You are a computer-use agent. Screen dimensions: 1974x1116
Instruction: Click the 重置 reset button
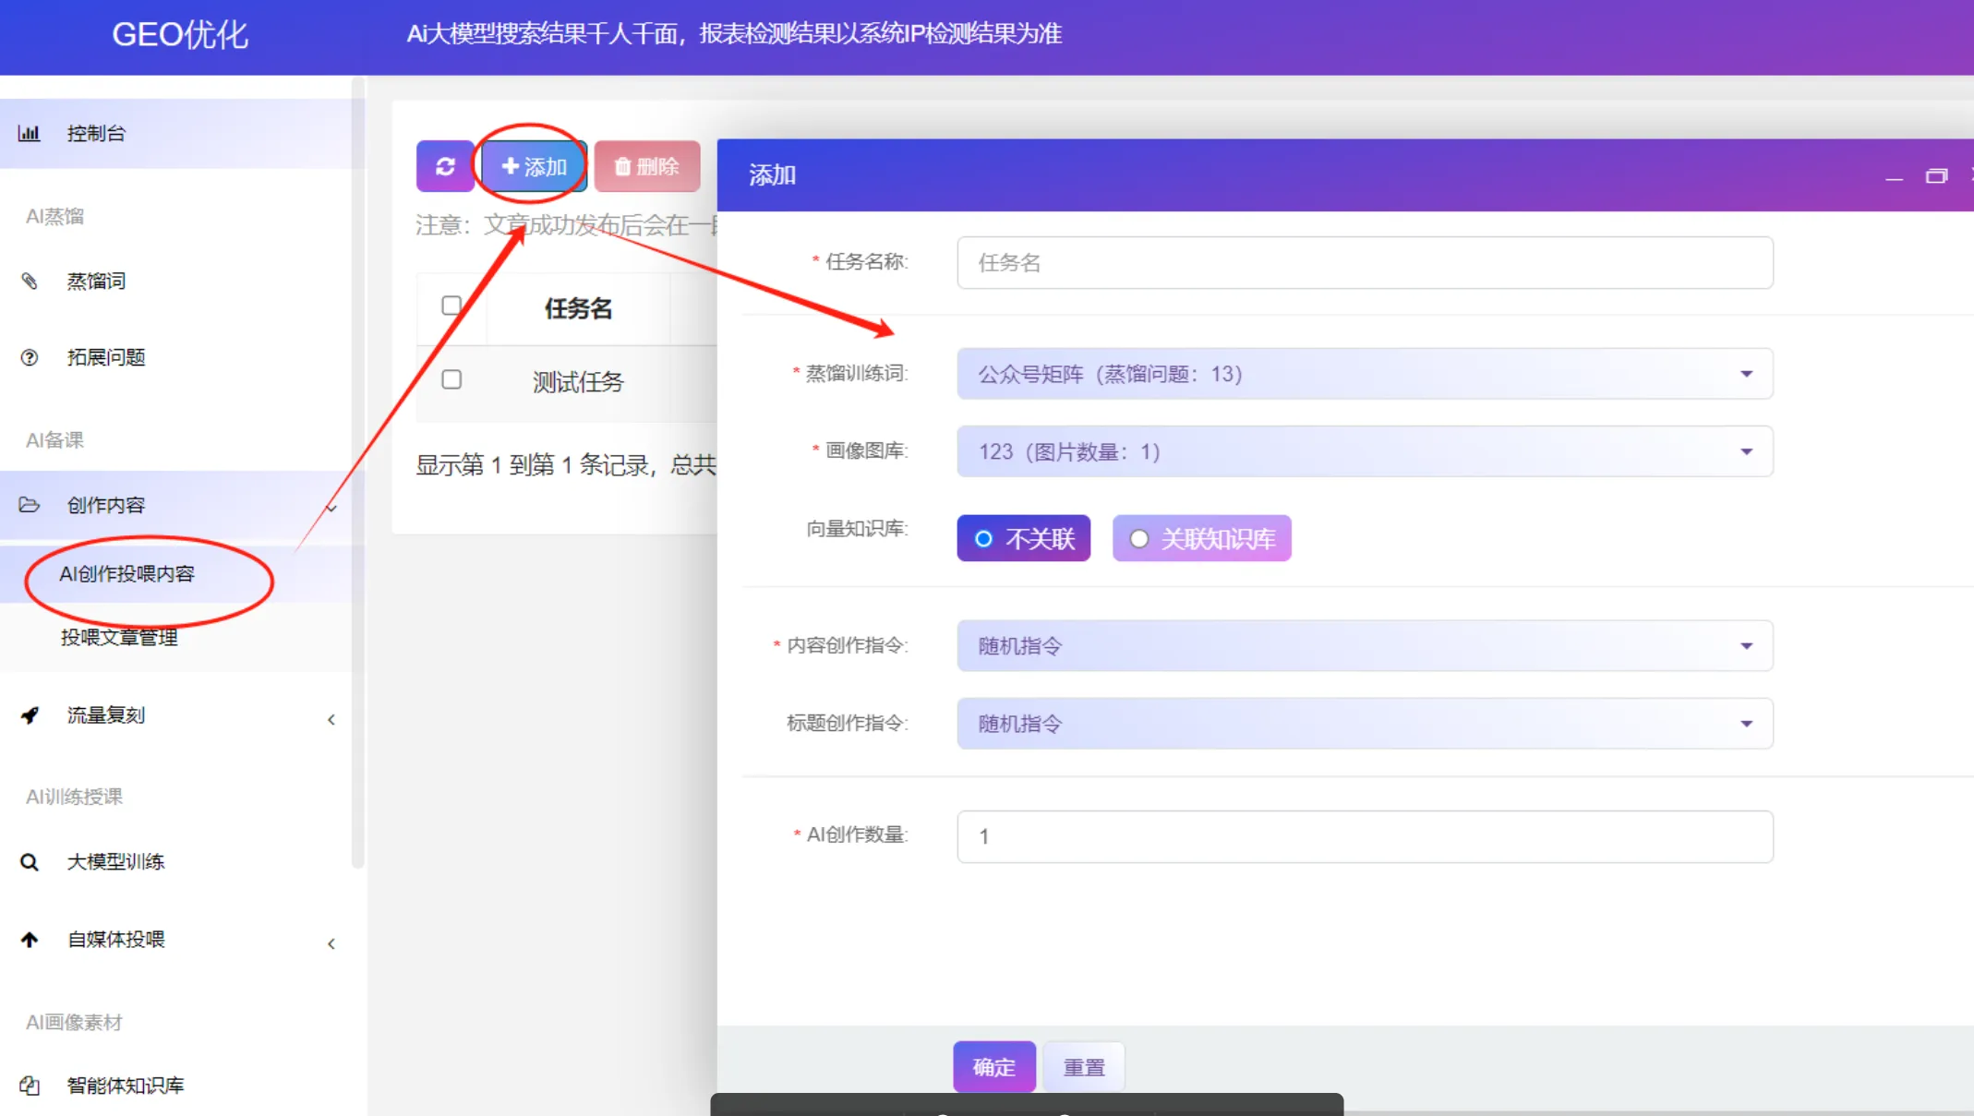click(1084, 1067)
